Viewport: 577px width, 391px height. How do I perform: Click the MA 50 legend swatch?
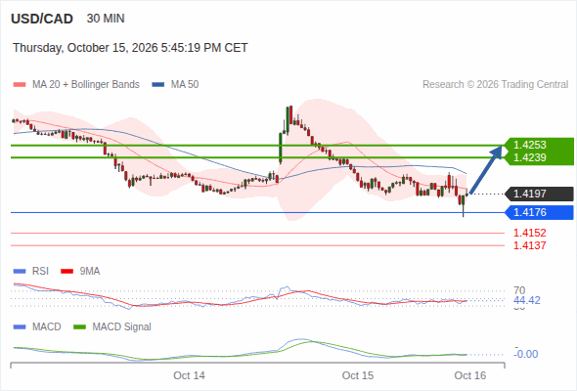click(x=158, y=85)
